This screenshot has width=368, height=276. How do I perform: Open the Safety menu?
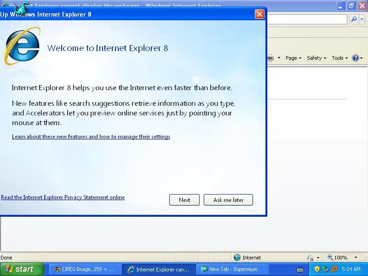316,58
